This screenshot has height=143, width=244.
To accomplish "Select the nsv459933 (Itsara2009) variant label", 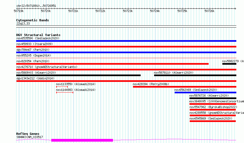I will [35, 44].
